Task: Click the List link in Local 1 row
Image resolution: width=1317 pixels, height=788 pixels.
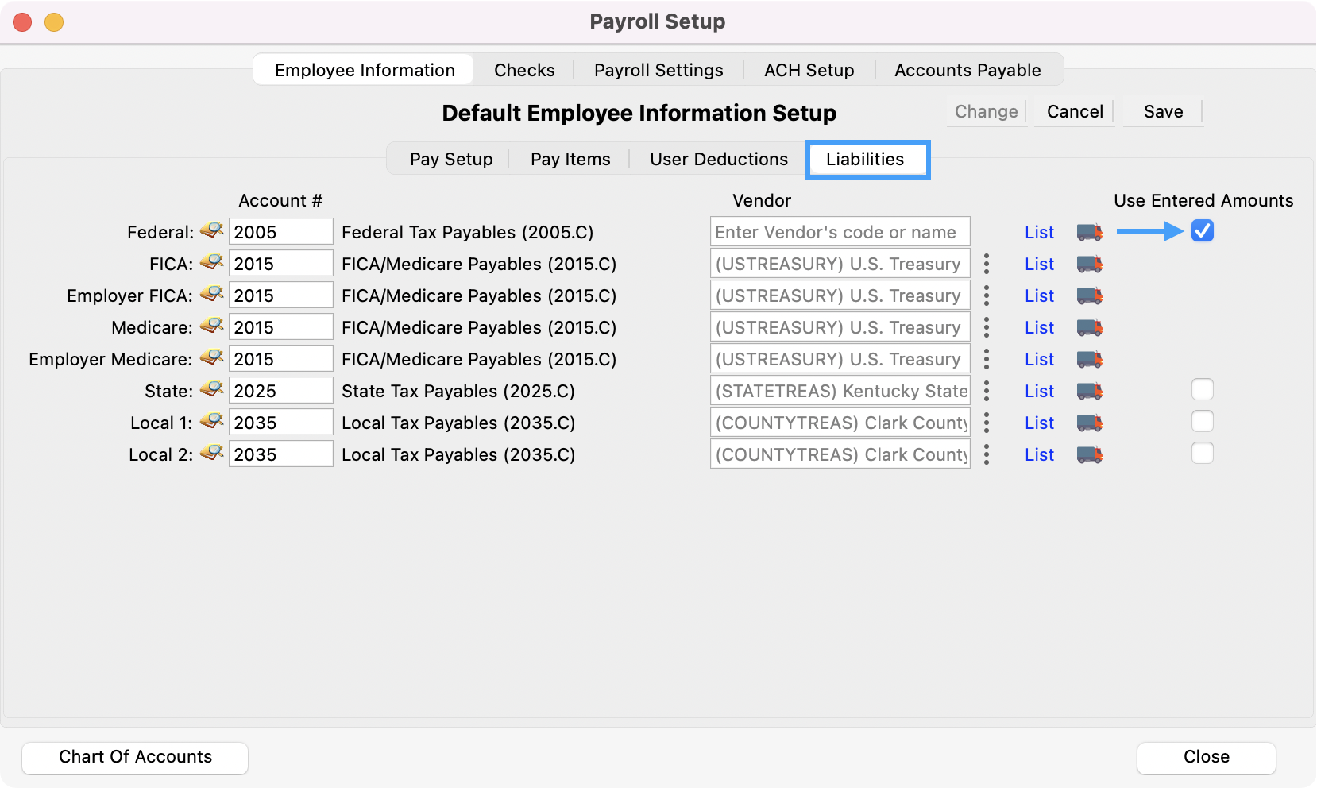Action: (1039, 423)
